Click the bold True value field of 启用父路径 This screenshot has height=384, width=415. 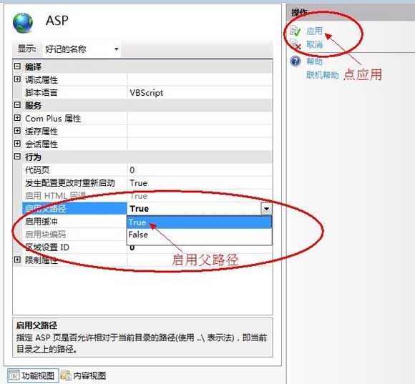(x=194, y=209)
